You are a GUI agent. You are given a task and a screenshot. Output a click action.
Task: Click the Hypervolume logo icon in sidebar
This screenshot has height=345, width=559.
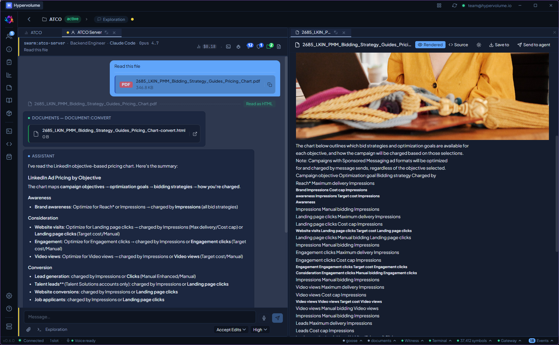tap(9, 20)
